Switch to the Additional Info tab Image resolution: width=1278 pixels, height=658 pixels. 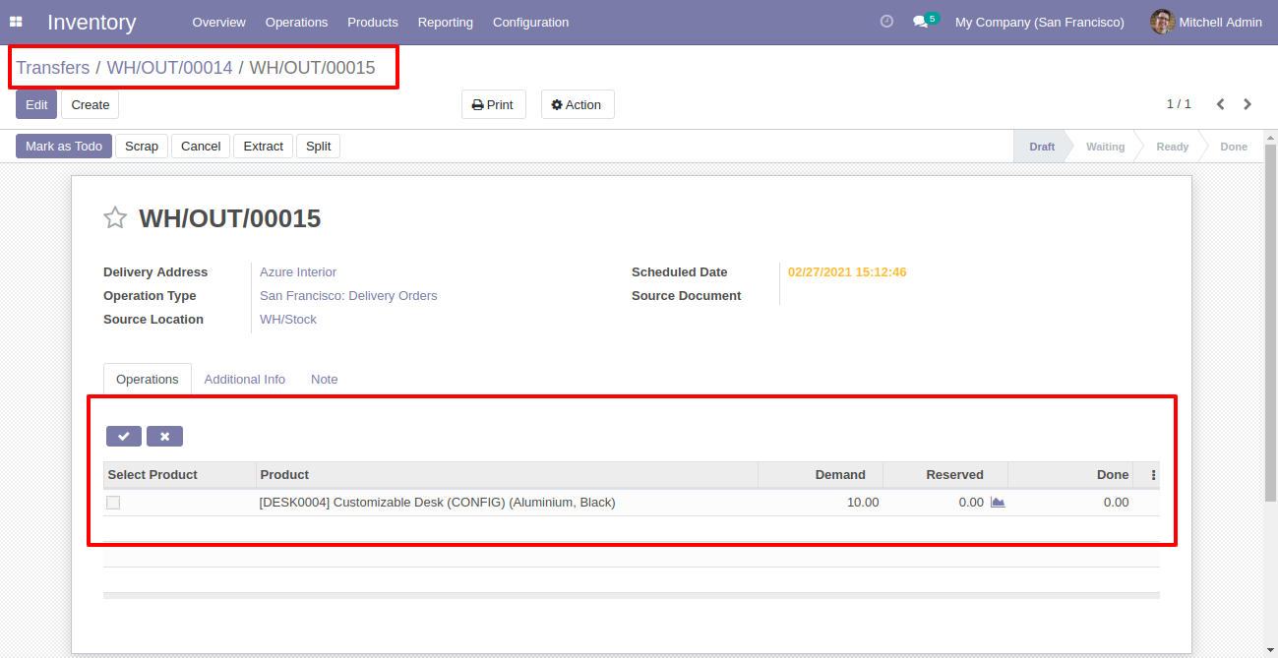[x=245, y=379]
